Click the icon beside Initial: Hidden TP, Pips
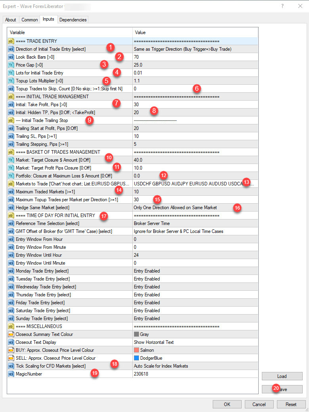 click(11, 113)
